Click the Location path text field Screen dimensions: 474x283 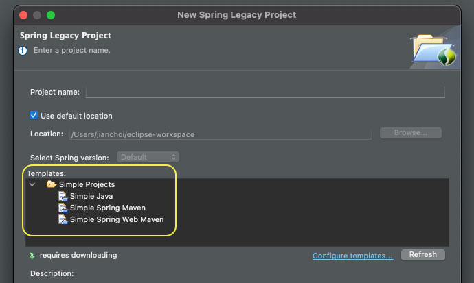(220, 134)
